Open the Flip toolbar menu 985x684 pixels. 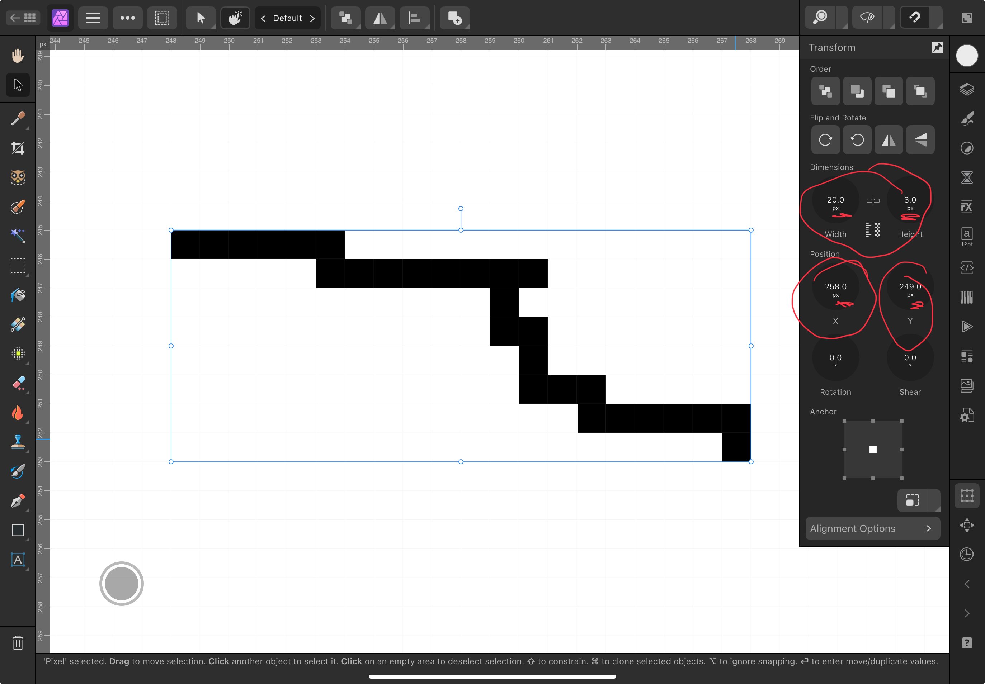(380, 18)
